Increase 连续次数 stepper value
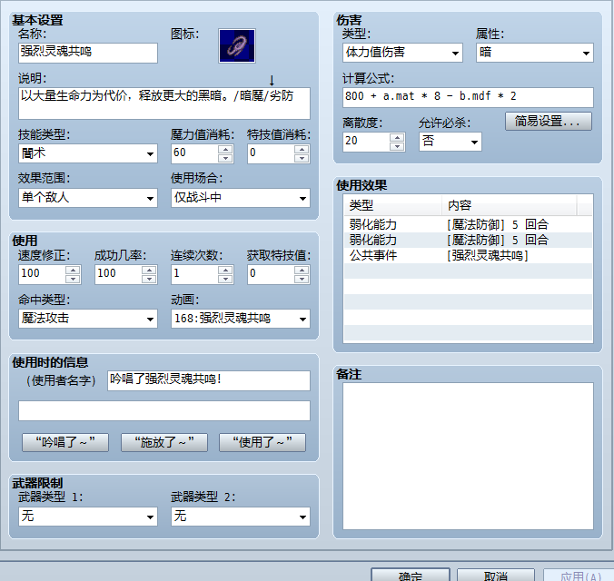The width and height of the screenshot is (614, 581). click(x=225, y=271)
